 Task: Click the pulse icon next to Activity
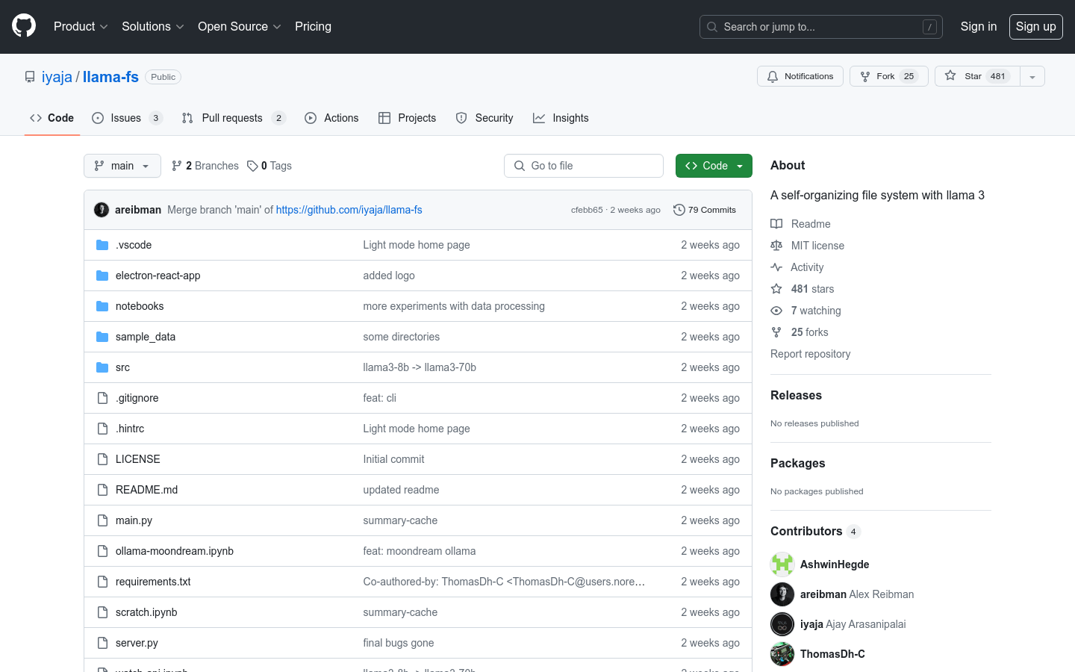pos(776,267)
